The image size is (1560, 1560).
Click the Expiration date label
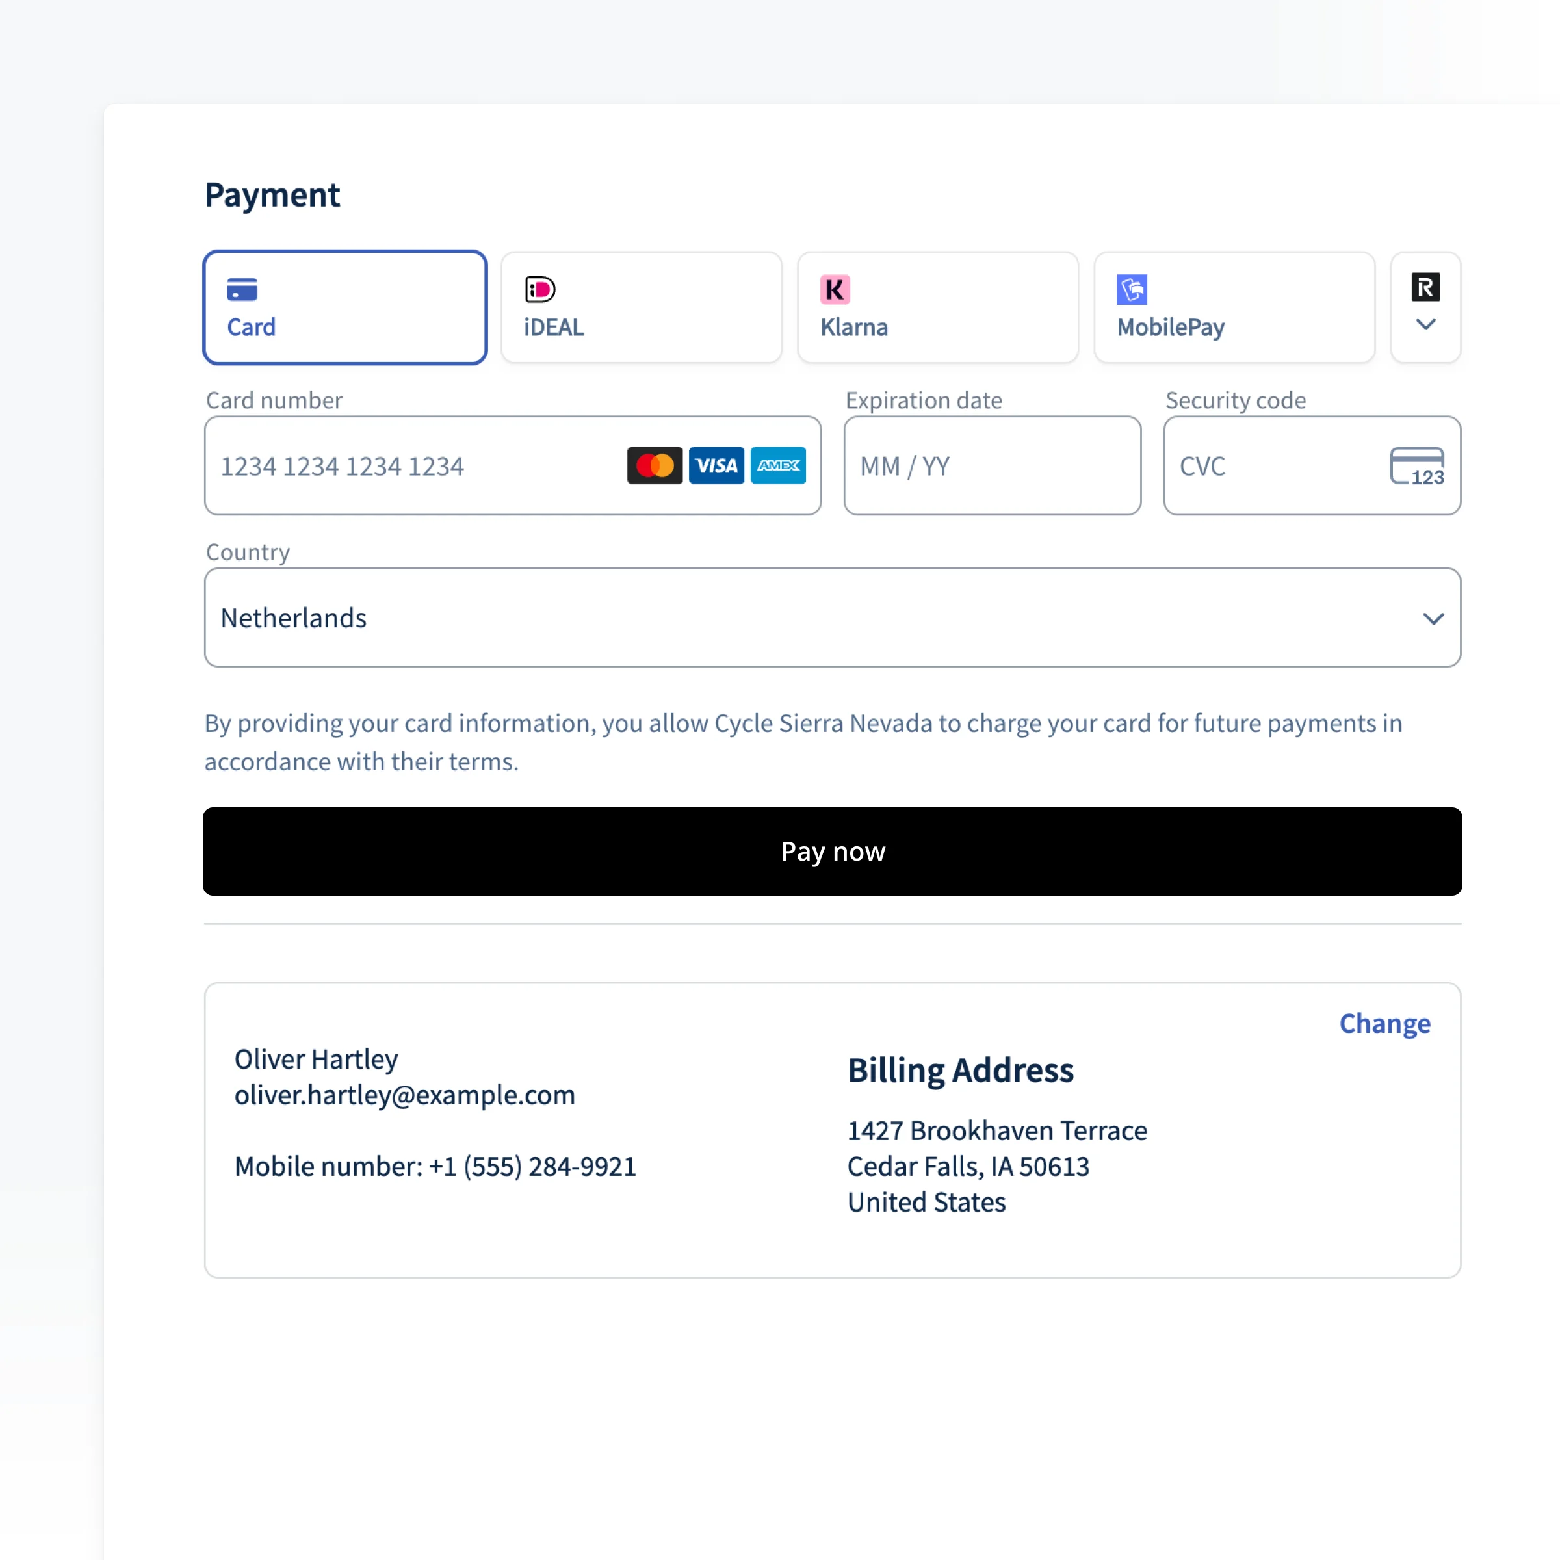(x=923, y=400)
